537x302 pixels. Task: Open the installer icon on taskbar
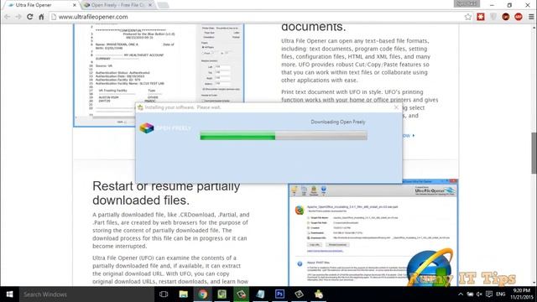coord(319,294)
